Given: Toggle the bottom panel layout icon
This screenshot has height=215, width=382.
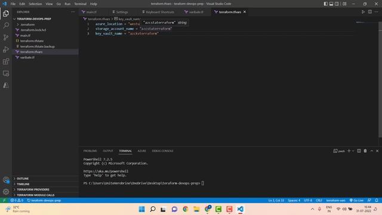Looking at the screenshot, I should 331,4.
